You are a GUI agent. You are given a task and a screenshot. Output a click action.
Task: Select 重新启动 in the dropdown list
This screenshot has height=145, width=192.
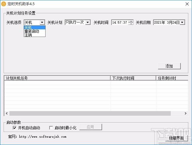35,31
